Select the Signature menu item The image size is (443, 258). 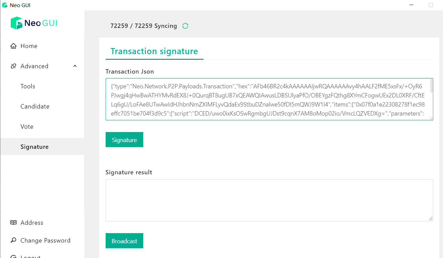click(42, 146)
